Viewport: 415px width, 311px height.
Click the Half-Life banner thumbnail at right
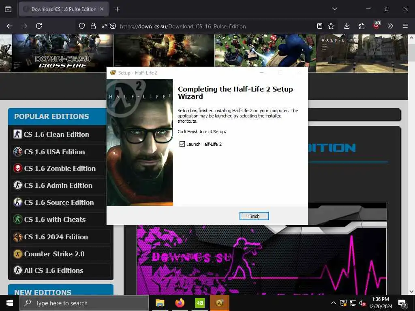click(362, 53)
